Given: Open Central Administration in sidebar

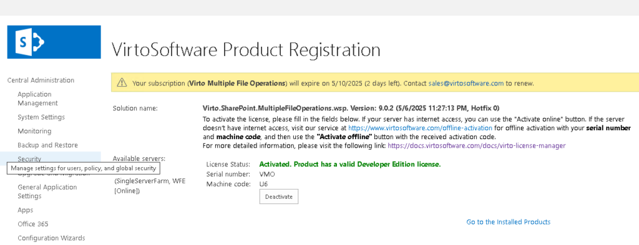Looking at the screenshot, I should point(41,80).
